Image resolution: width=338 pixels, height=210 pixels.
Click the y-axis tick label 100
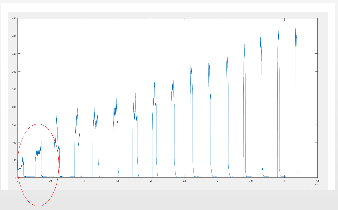(x=14, y=143)
